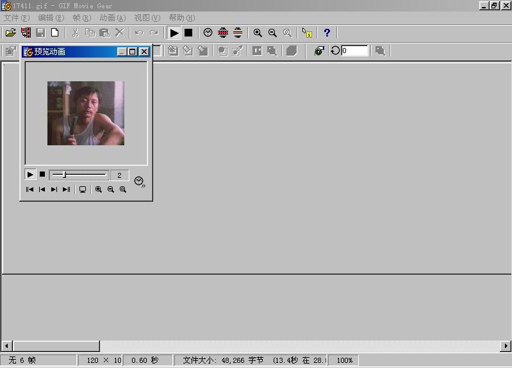
Task: Stop the preview animation
Action: [42, 174]
